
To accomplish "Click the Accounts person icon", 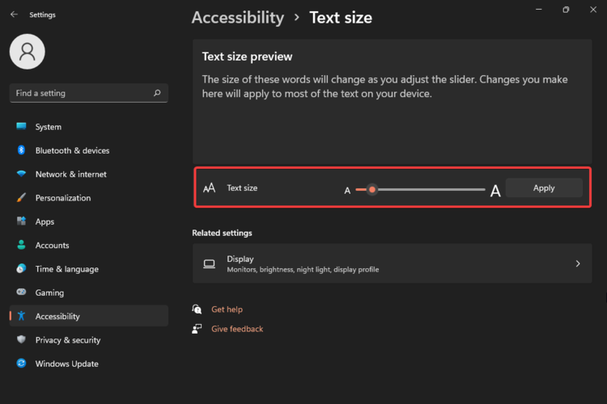I will 21,245.
